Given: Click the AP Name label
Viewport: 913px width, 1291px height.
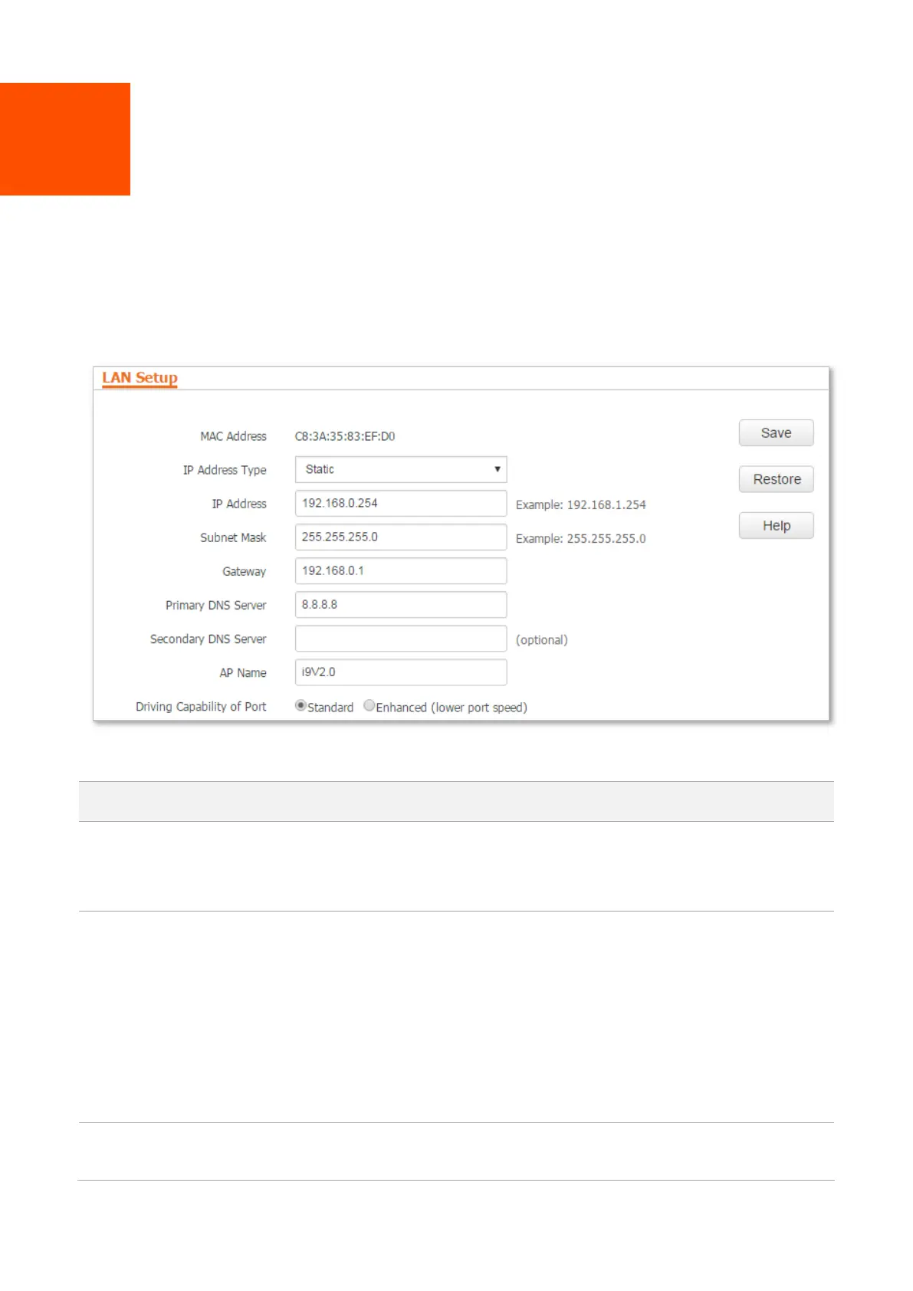Looking at the screenshot, I should pos(243,672).
